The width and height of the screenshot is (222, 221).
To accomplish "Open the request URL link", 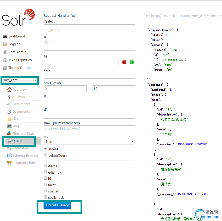I will coord(187,16).
